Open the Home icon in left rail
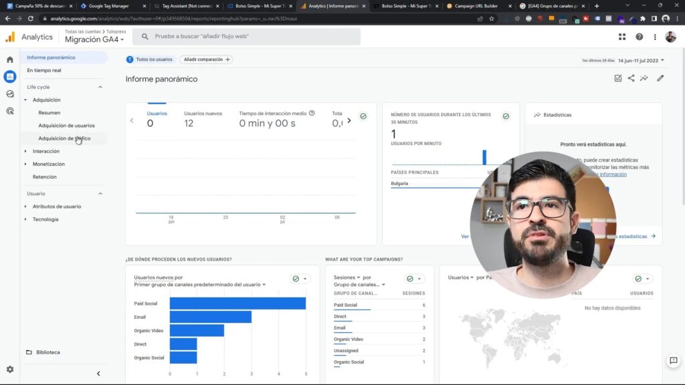The width and height of the screenshot is (685, 385). 10,59
